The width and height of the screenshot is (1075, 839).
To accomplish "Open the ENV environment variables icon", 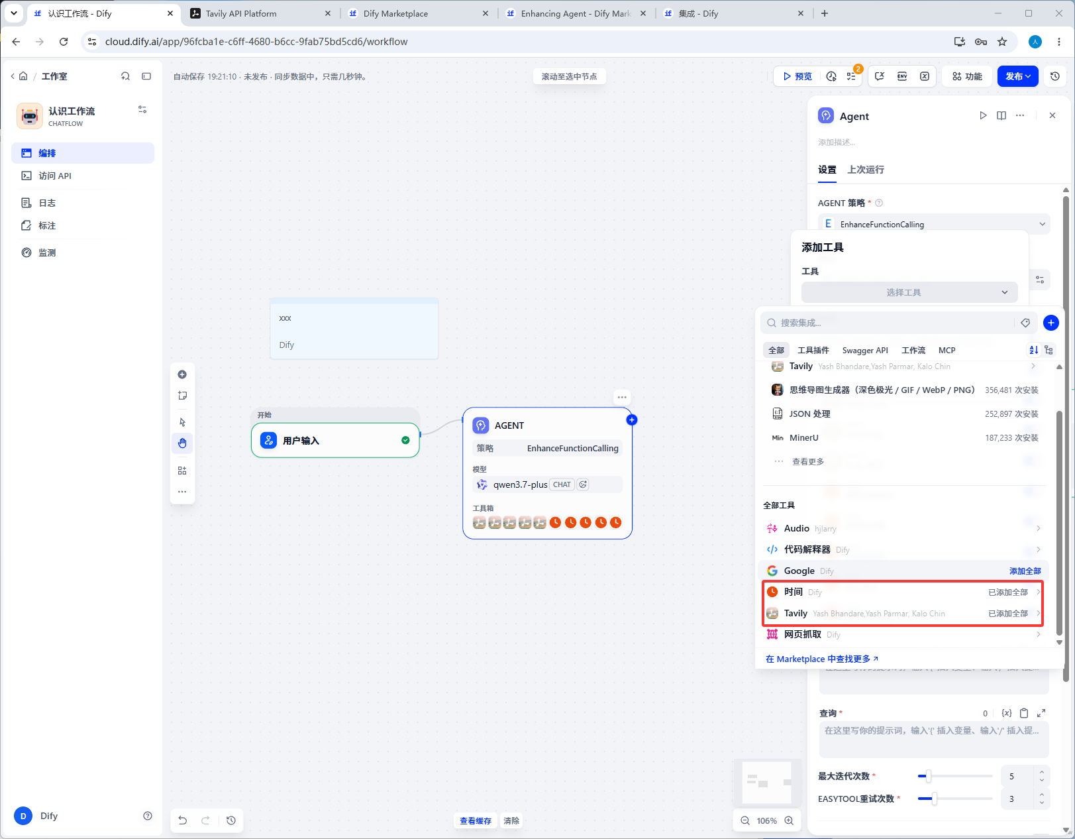I will pyautogui.click(x=902, y=76).
